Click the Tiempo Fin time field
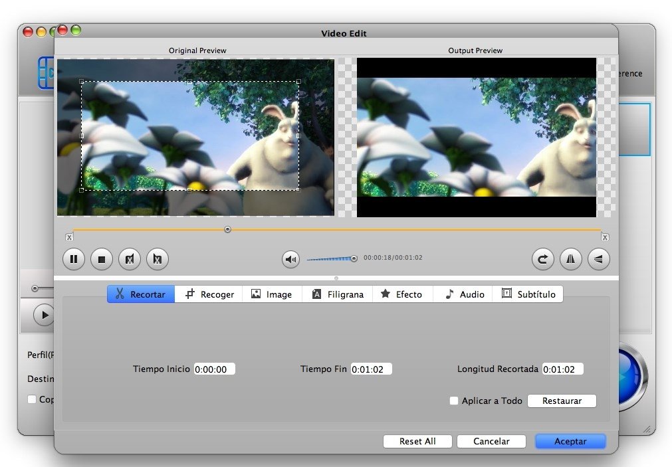This screenshot has width=672, height=467. point(371,369)
